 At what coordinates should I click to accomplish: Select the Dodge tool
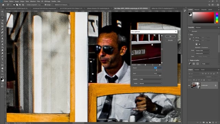2,53
